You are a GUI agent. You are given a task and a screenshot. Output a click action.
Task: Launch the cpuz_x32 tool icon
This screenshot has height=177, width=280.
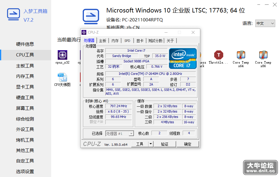pos(62,55)
